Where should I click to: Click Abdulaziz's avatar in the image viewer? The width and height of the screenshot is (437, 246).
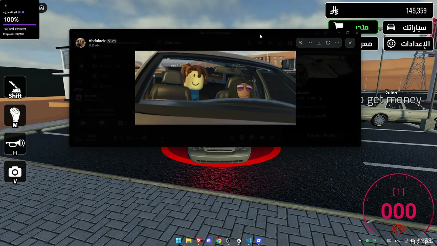(x=81, y=43)
